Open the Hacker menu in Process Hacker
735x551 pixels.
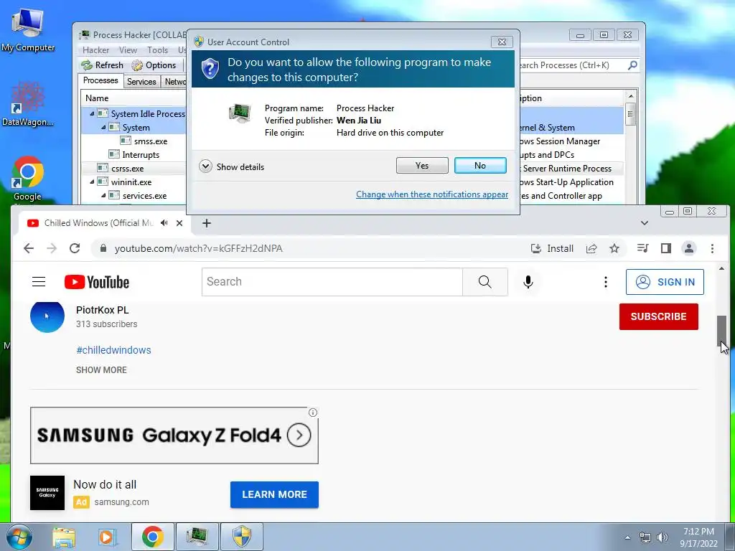pos(95,50)
